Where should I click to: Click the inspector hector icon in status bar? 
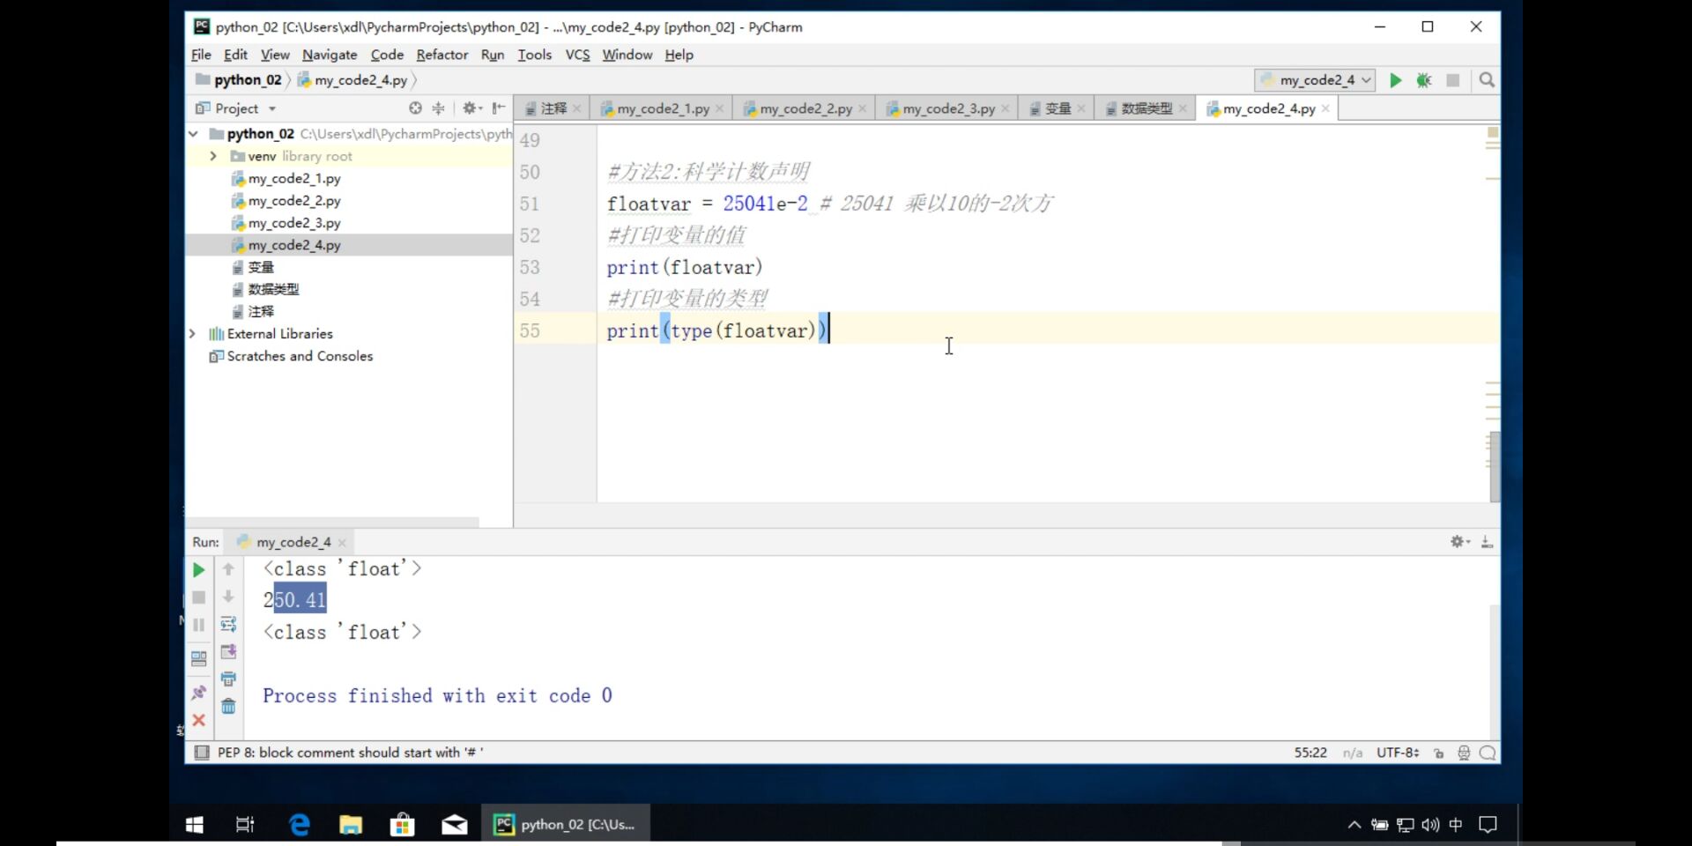click(x=1464, y=753)
